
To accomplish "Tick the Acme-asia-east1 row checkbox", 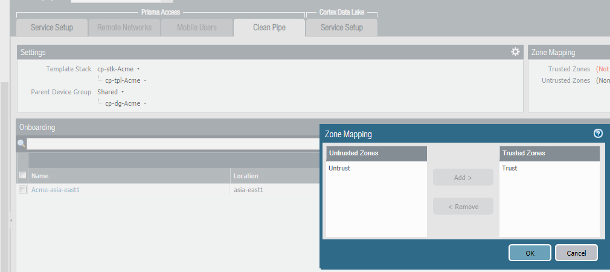I will click(23, 190).
